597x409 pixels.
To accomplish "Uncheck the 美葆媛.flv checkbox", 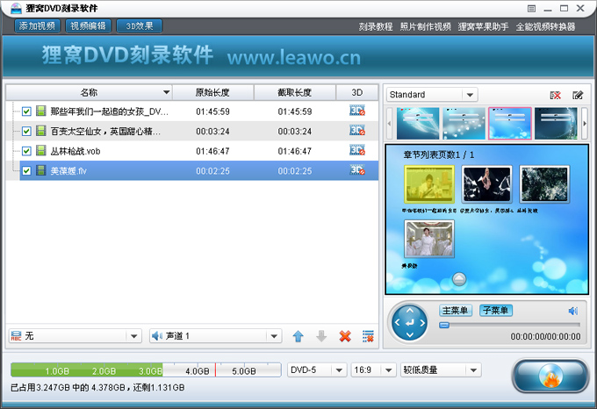I will coord(26,171).
